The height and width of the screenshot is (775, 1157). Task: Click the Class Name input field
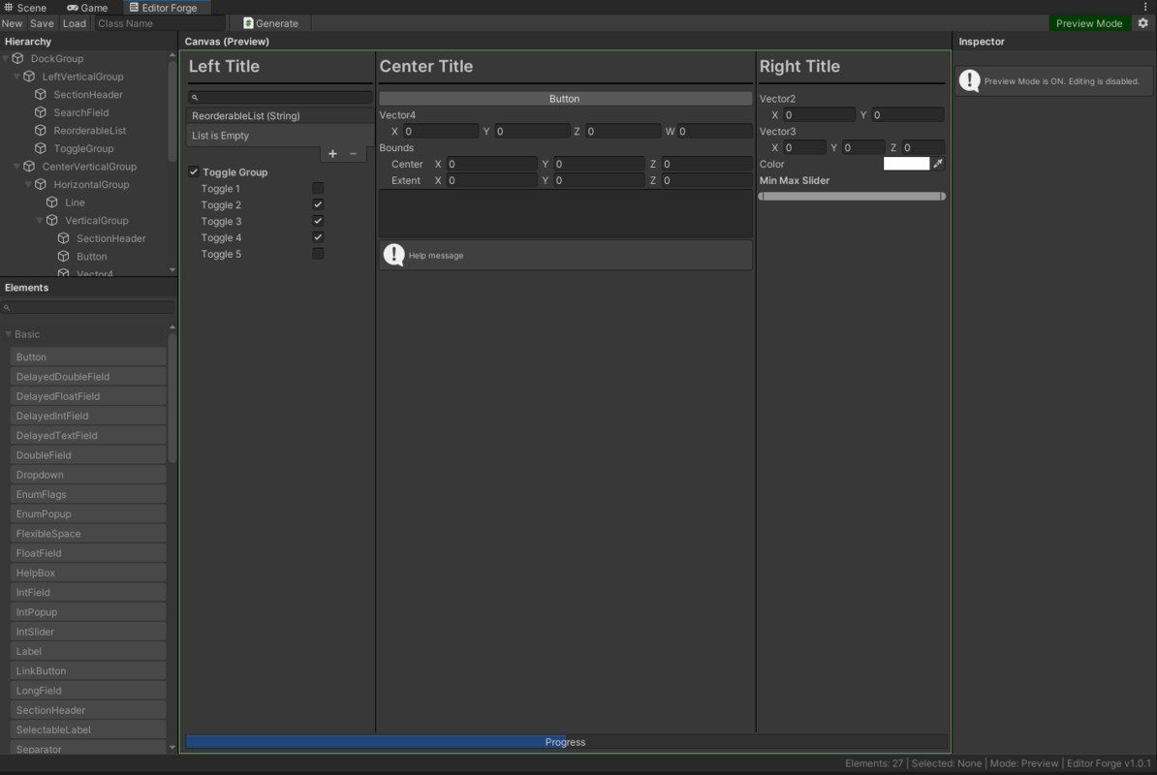point(159,23)
